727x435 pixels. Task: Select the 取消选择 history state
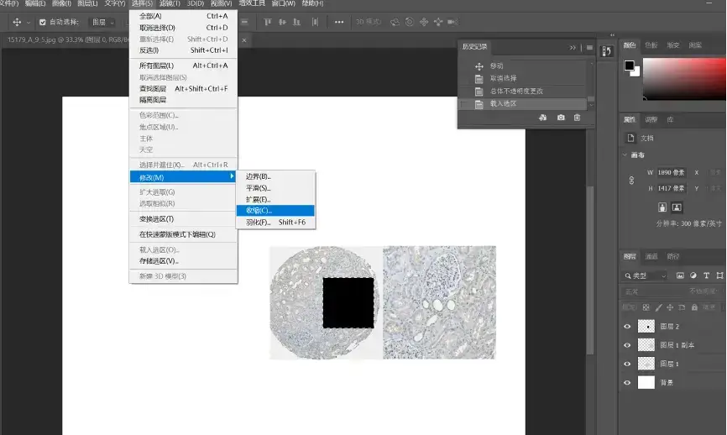pyautogui.click(x=505, y=78)
